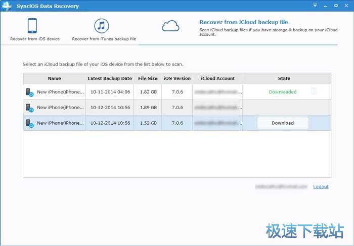Click the 1.82 GB file size cell

point(148,92)
